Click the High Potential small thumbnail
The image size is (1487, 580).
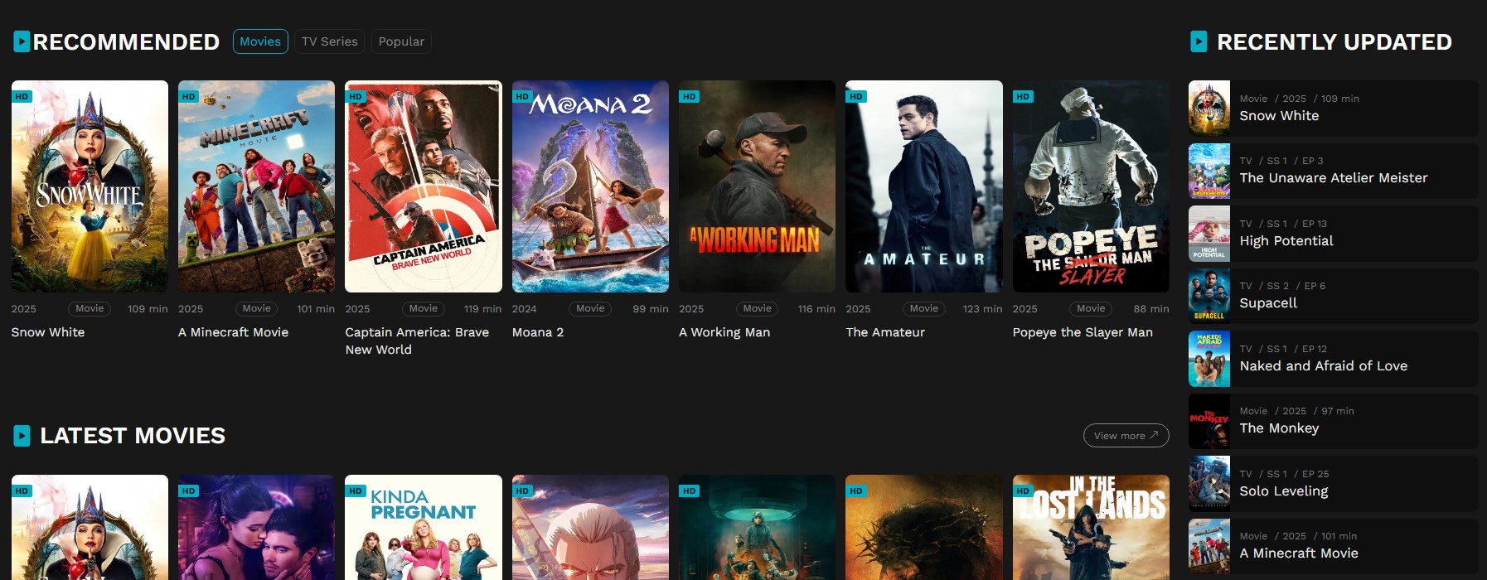coord(1209,234)
